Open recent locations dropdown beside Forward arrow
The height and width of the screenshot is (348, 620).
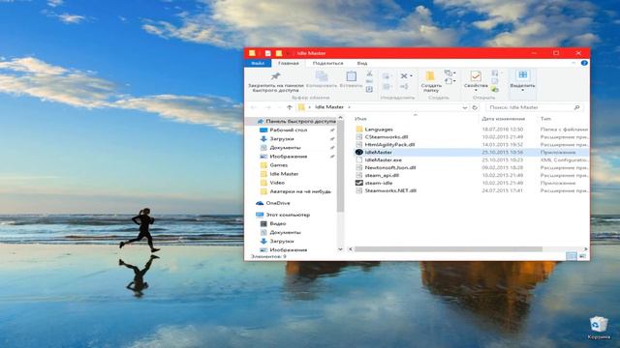coord(280,107)
